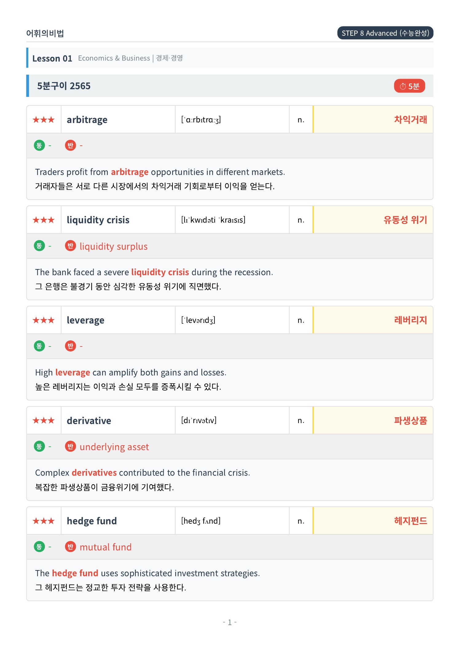460x654 pixels.
Task: Click the yellow 헤지펀드 meaning cell
Action: tap(373, 521)
